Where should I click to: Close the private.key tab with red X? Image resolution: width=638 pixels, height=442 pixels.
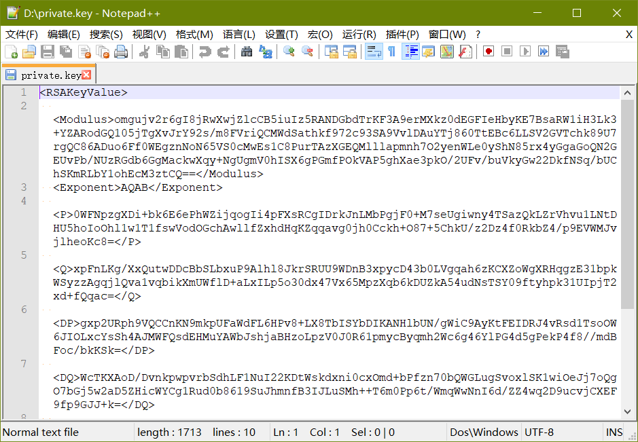86,75
